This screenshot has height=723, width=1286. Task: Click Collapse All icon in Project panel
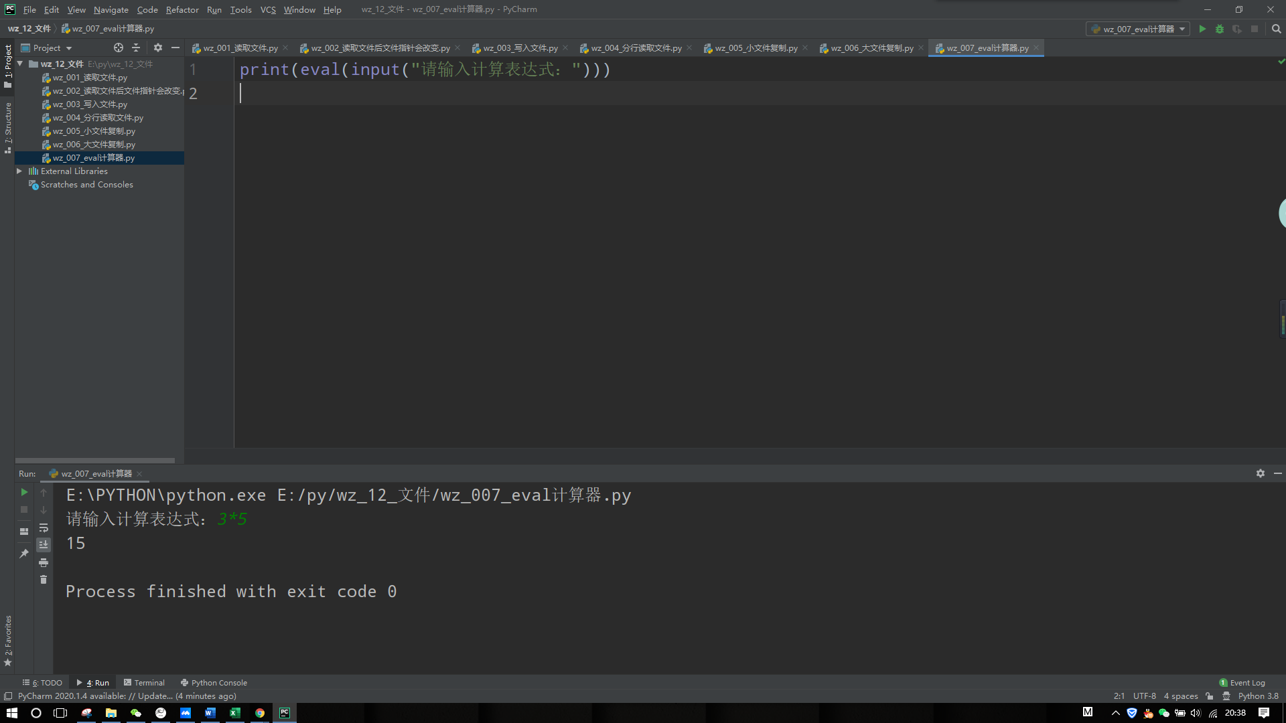point(136,48)
